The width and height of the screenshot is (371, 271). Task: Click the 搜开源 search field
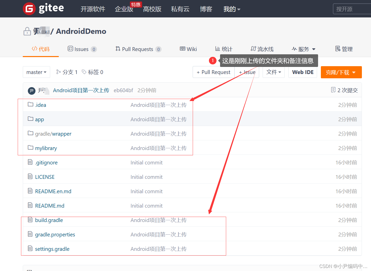click(352, 9)
